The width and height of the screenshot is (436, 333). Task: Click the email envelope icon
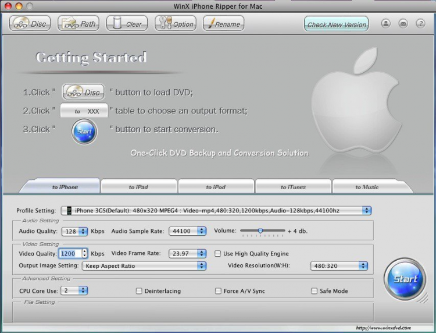click(x=403, y=23)
